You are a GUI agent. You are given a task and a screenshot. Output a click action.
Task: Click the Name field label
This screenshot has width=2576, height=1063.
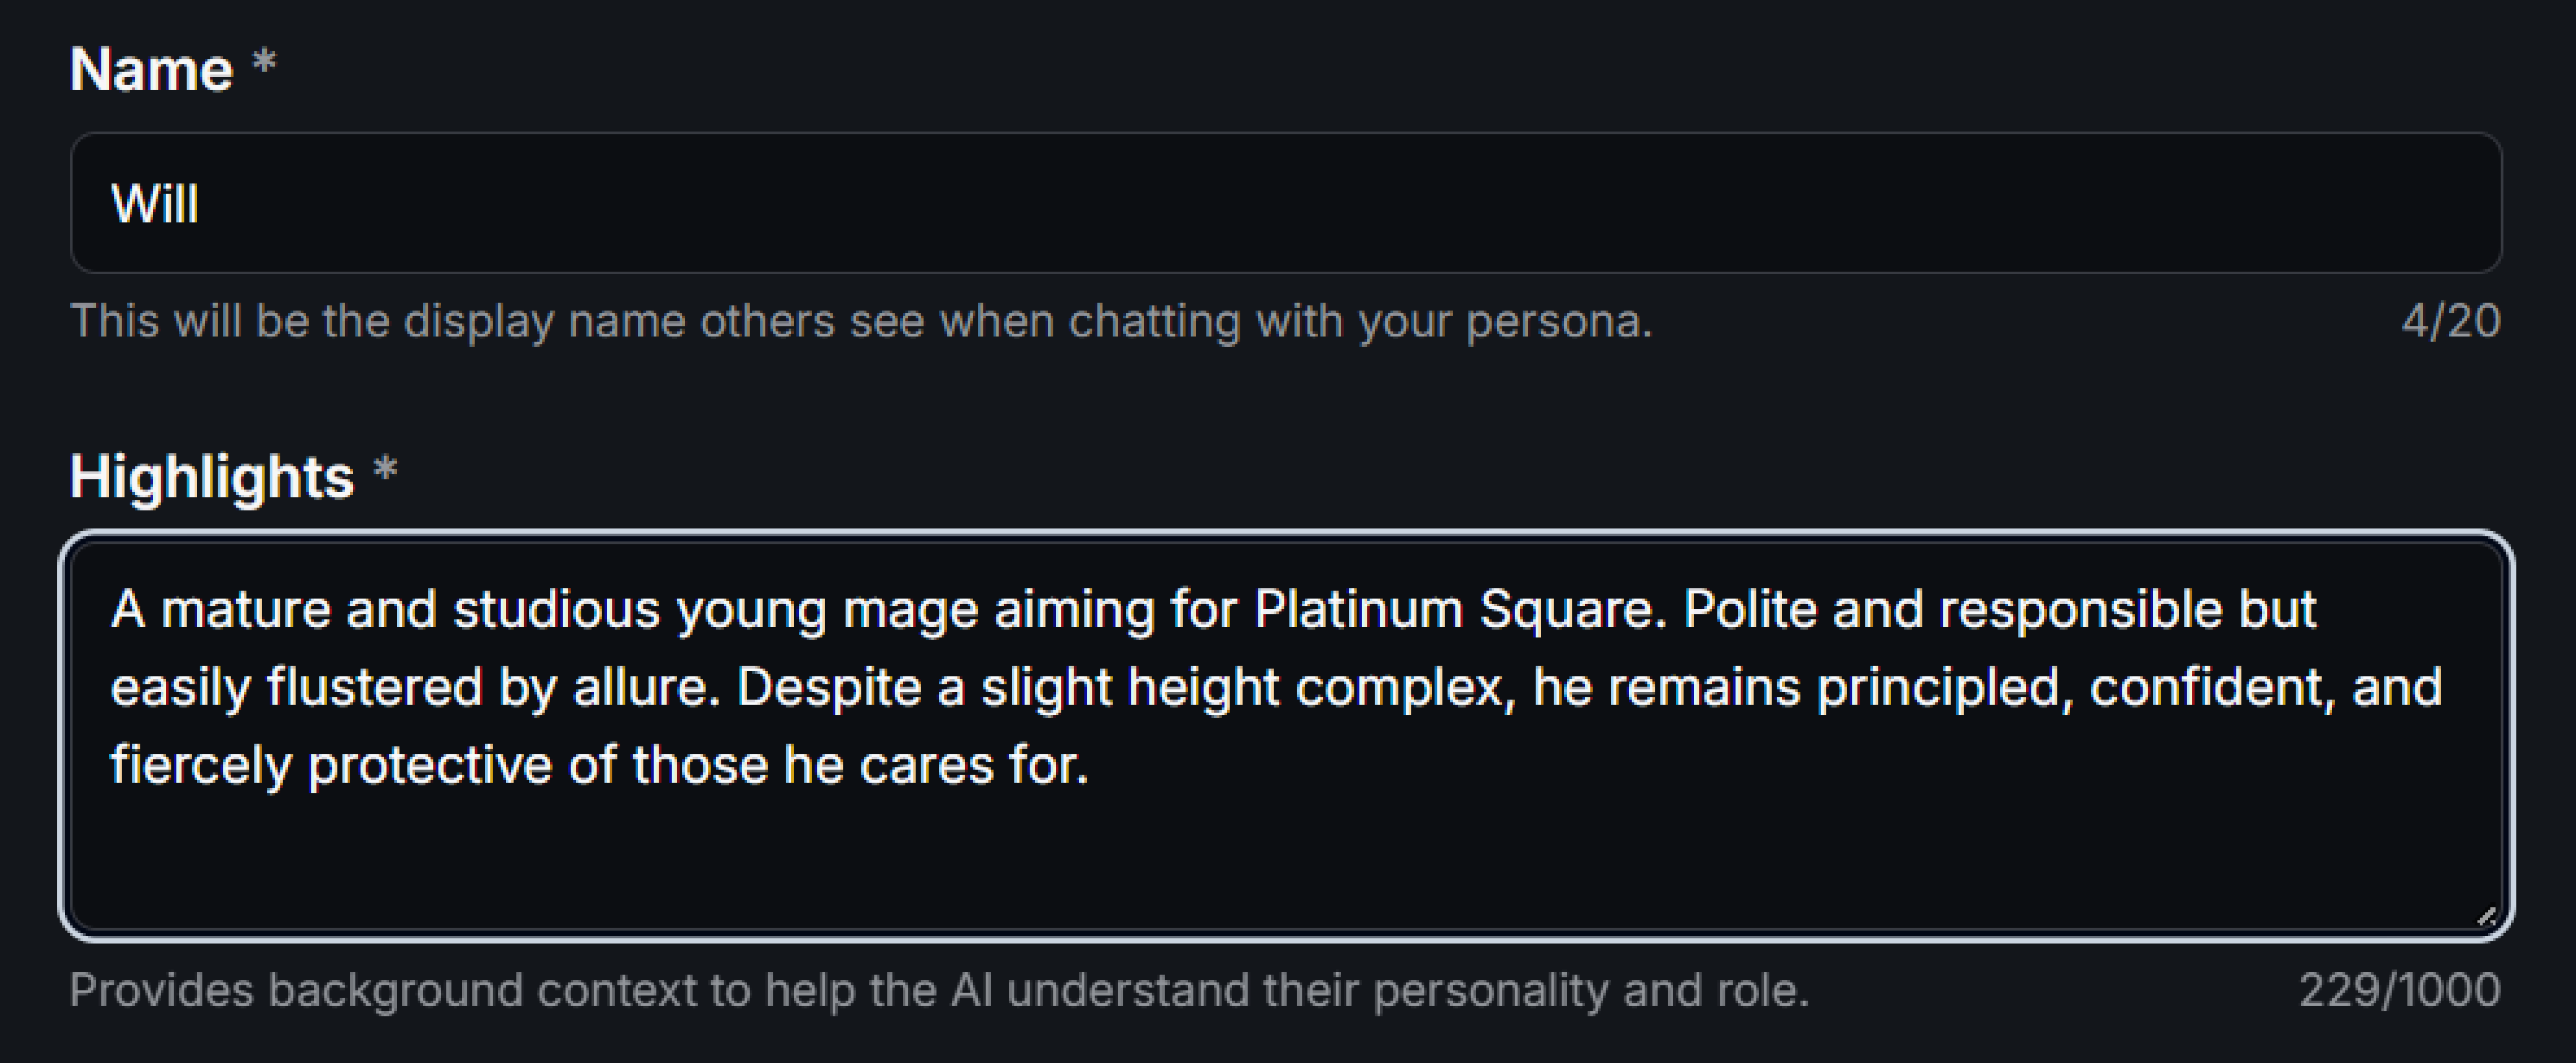(151, 70)
